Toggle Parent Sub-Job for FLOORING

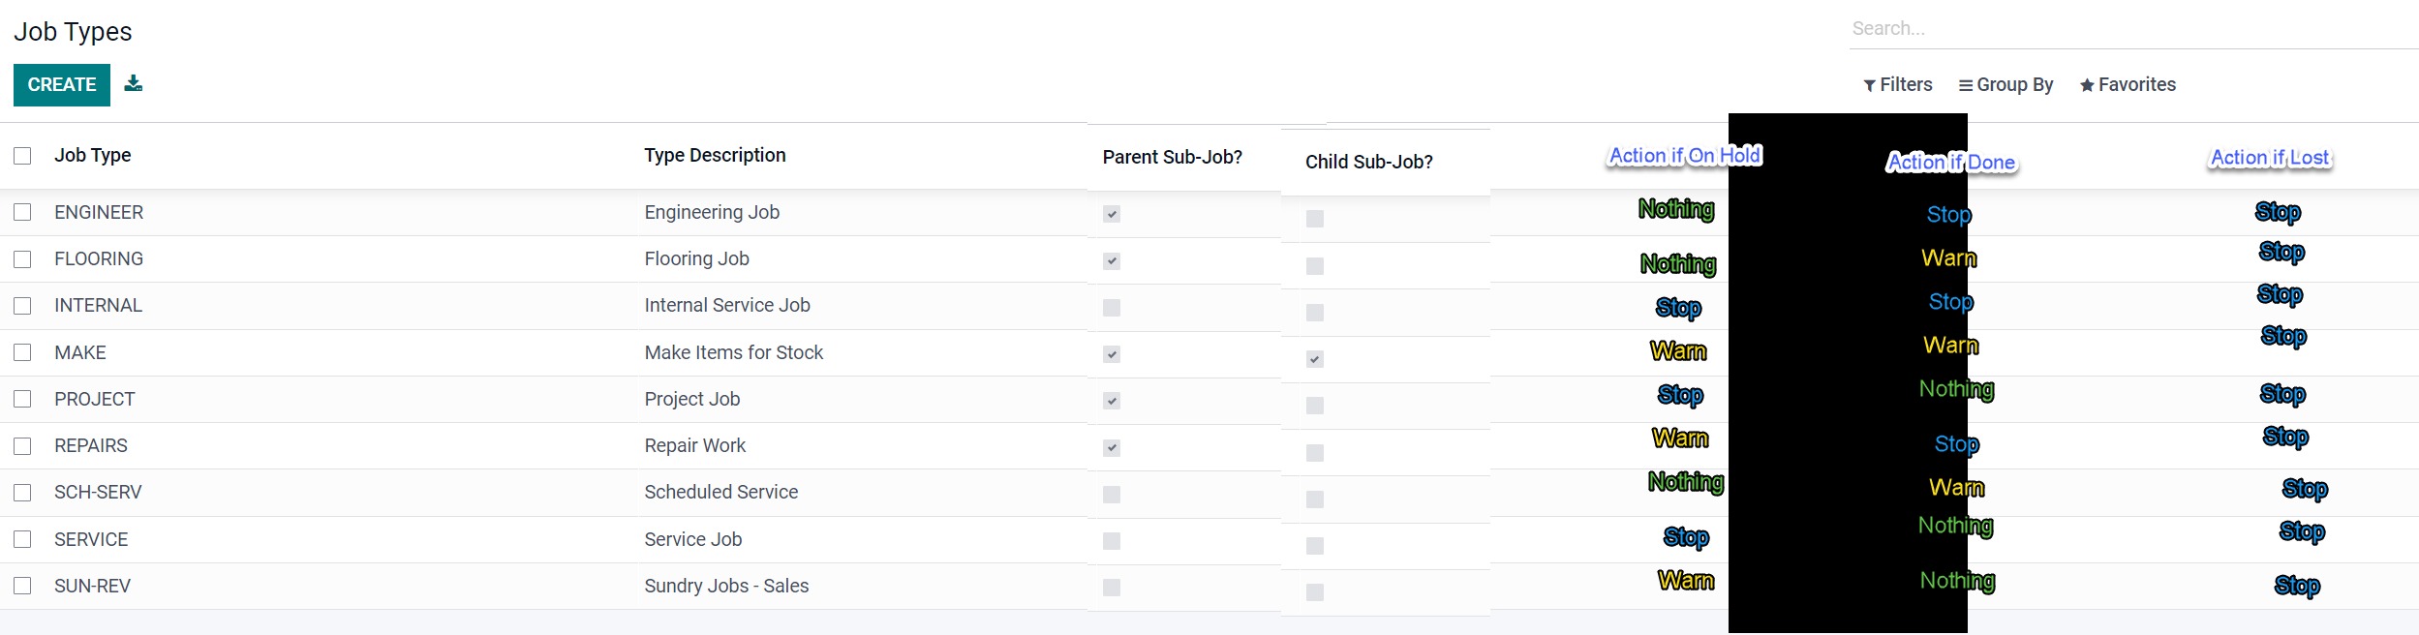[1112, 261]
